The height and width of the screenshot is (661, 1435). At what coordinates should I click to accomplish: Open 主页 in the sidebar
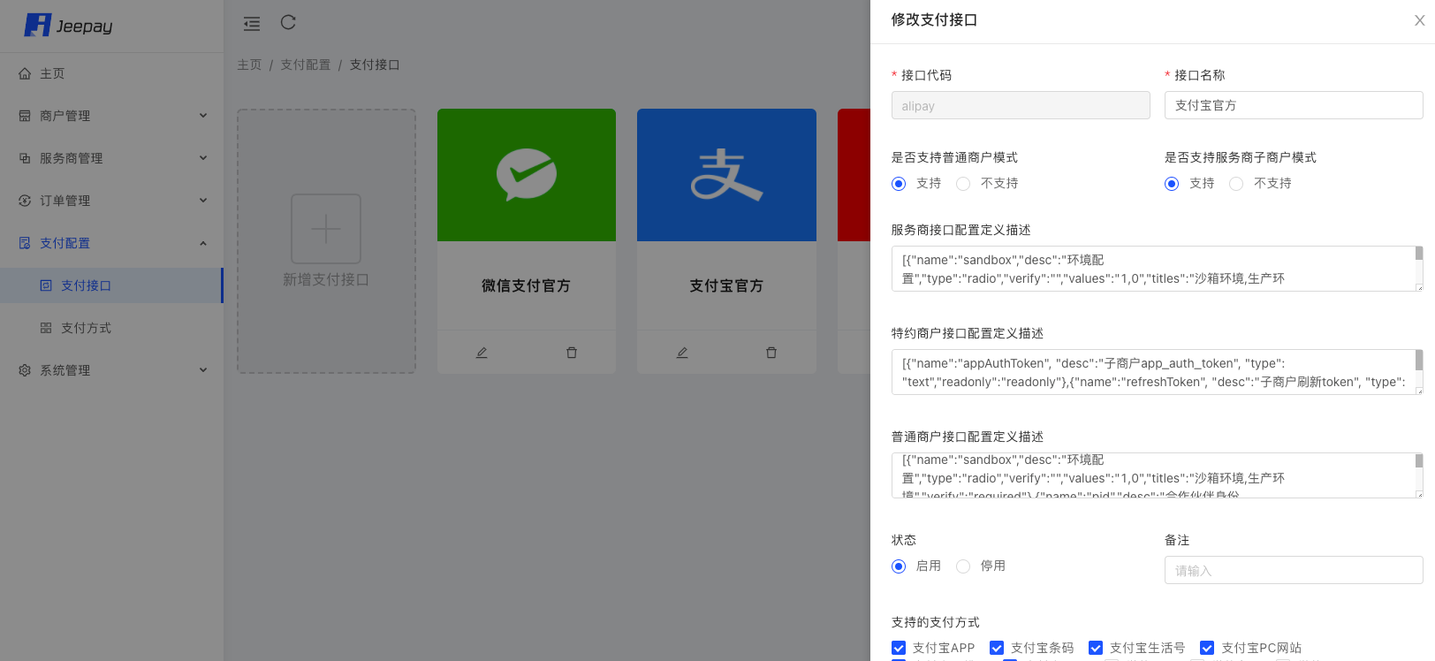pyautogui.click(x=111, y=73)
